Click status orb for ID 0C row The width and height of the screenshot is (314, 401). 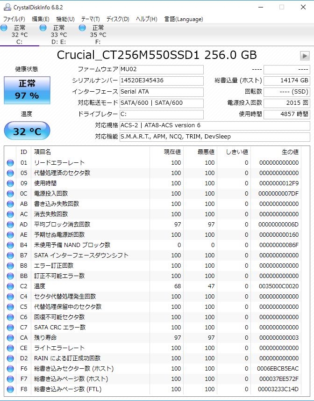pyautogui.click(x=10, y=194)
